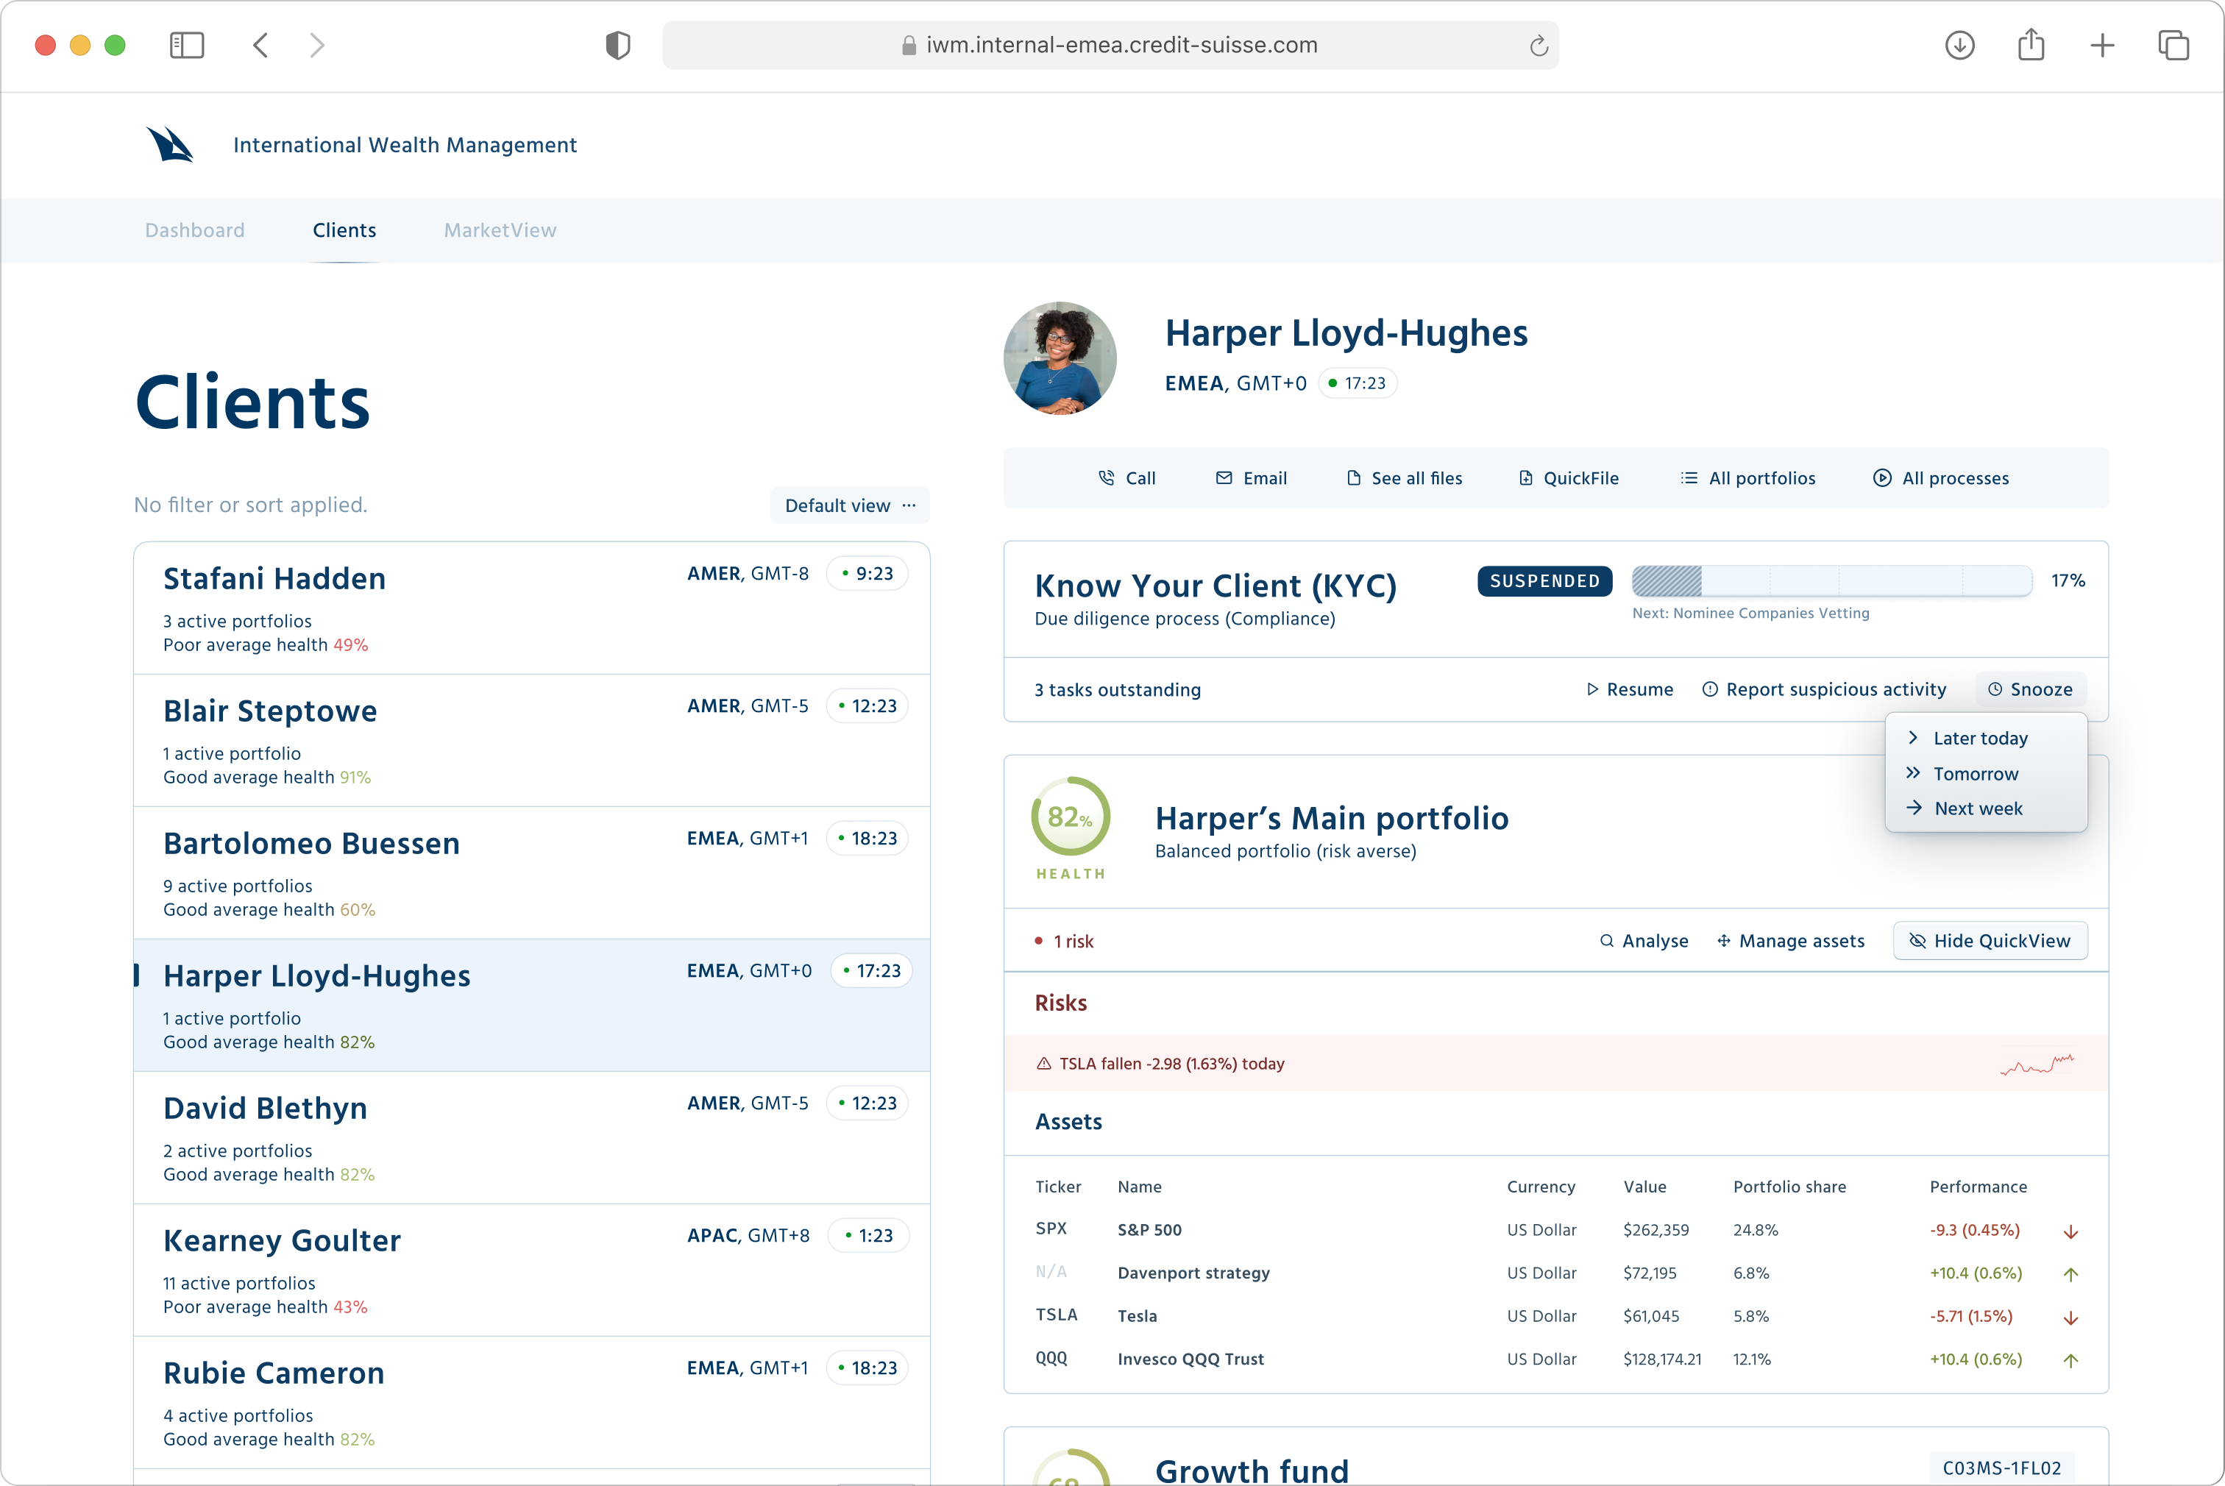The image size is (2225, 1486).
Task: Click the privacy shield icon
Action: pos(618,45)
